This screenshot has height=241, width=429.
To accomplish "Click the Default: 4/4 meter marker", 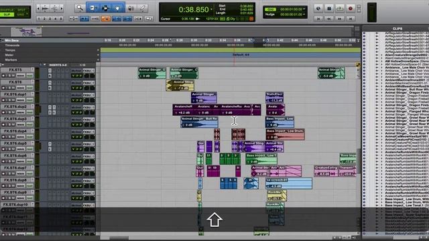I will (241, 55).
